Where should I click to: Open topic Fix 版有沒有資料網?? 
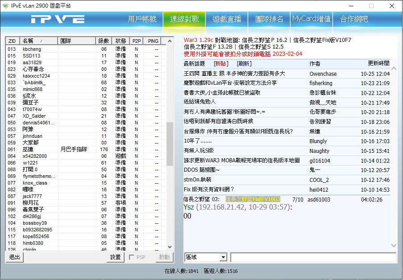[x=209, y=189]
